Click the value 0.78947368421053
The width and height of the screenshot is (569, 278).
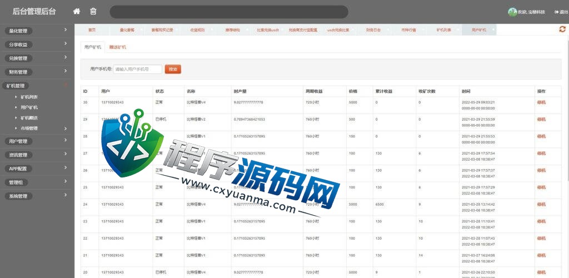(249, 119)
